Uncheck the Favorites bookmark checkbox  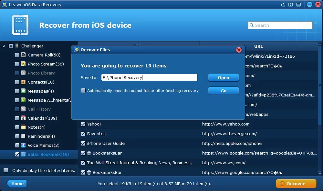83,134
